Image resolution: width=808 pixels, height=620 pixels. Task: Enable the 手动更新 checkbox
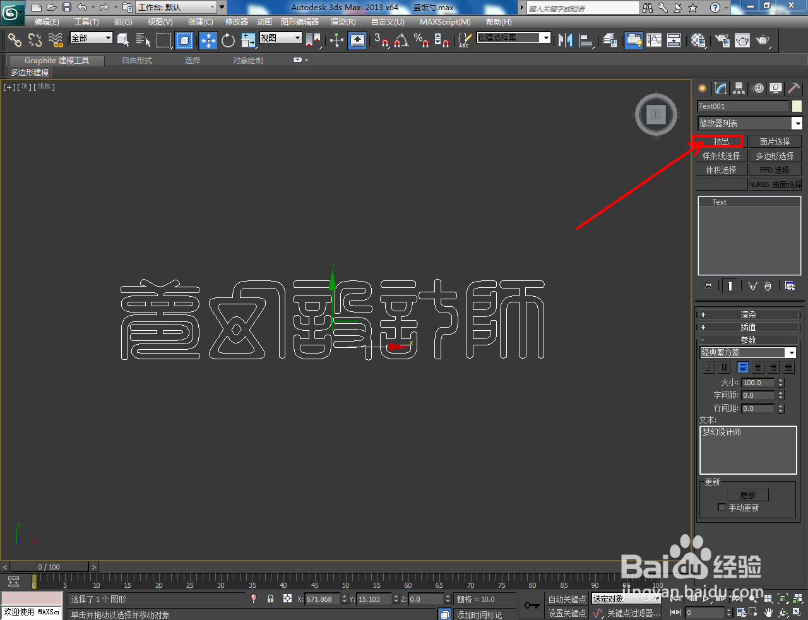722,508
